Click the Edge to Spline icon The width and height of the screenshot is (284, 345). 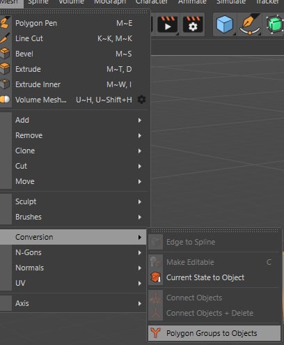tap(156, 242)
